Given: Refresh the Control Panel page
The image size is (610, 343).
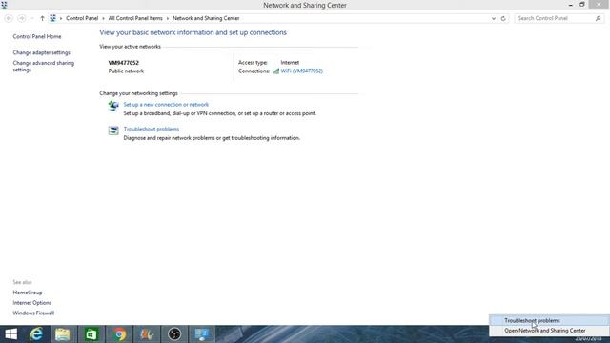Looking at the screenshot, I should pos(503,18).
